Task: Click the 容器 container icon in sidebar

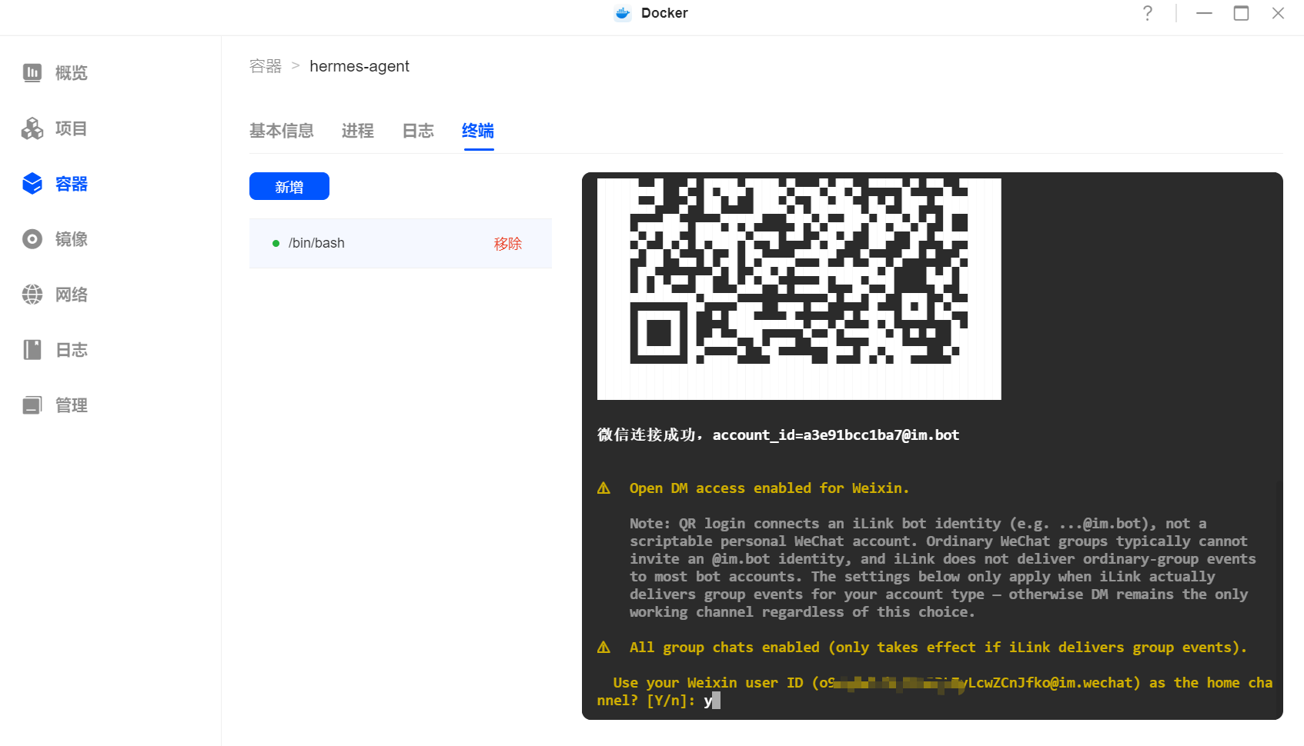Action: point(32,184)
